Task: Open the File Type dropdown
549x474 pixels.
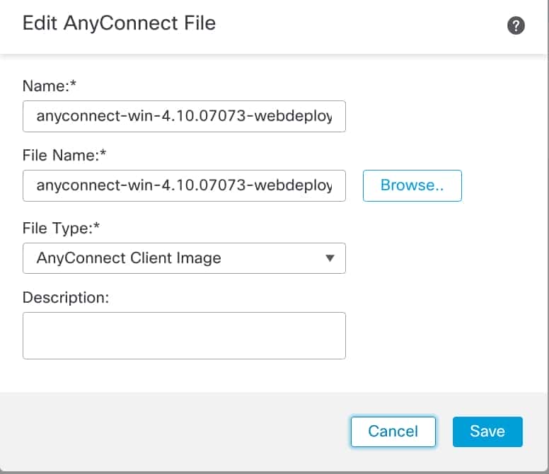Action: click(184, 258)
